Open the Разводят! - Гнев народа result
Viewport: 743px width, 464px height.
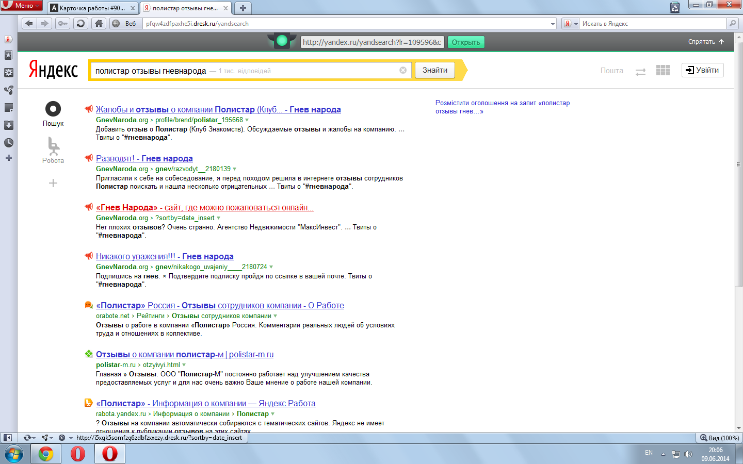pyautogui.click(x=144, y=158)
